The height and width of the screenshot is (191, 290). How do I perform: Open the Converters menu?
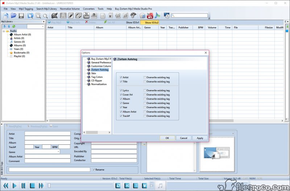(88, 9)
